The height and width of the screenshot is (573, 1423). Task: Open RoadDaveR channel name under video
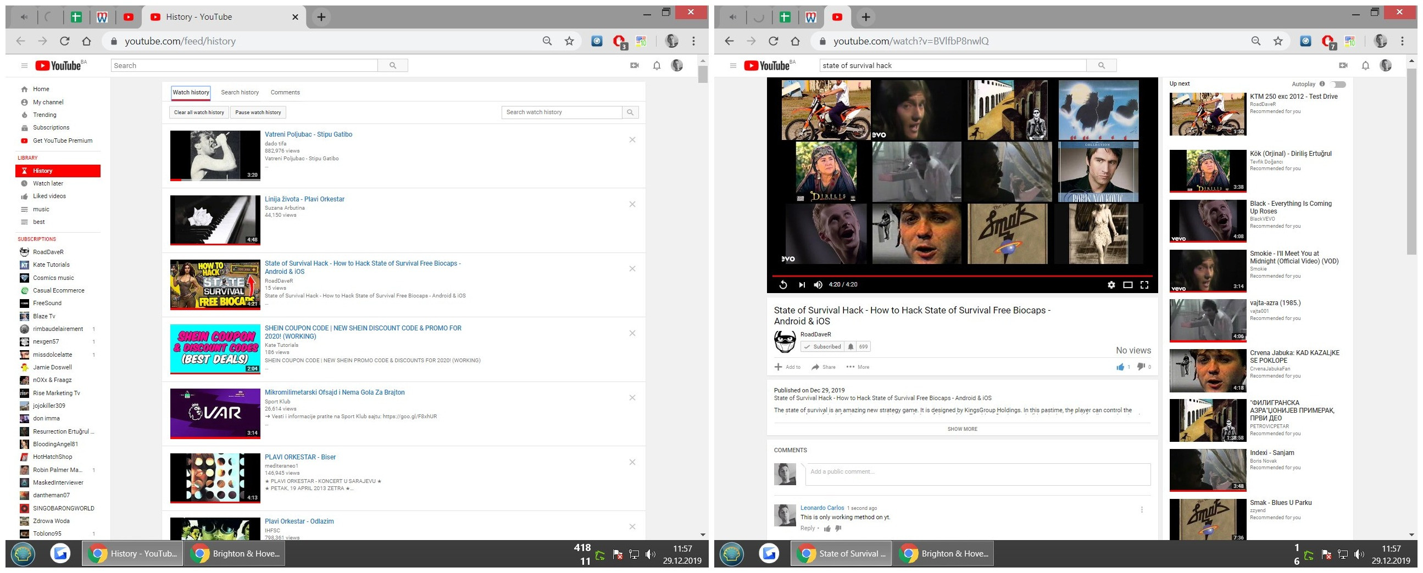coord(815,335)
